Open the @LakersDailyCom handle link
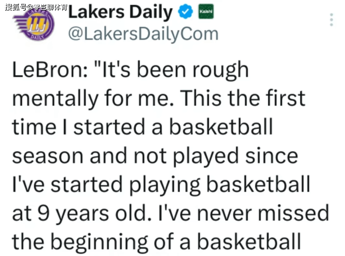The height and width of the screenshot is (256, 345). tap(143, 34)
